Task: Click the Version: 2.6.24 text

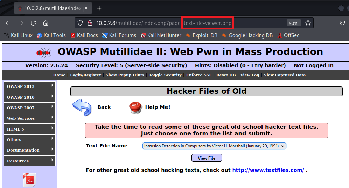Action: pyautogui.click(x=47, y=65)
